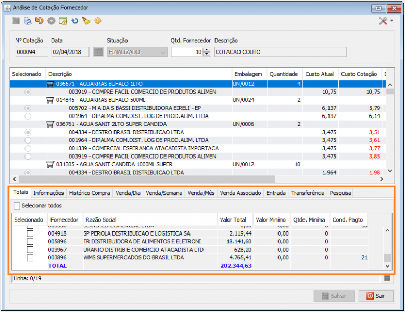Click the printer icon in toolbar
The image size is (405, 312).
(x=28, y=21)
